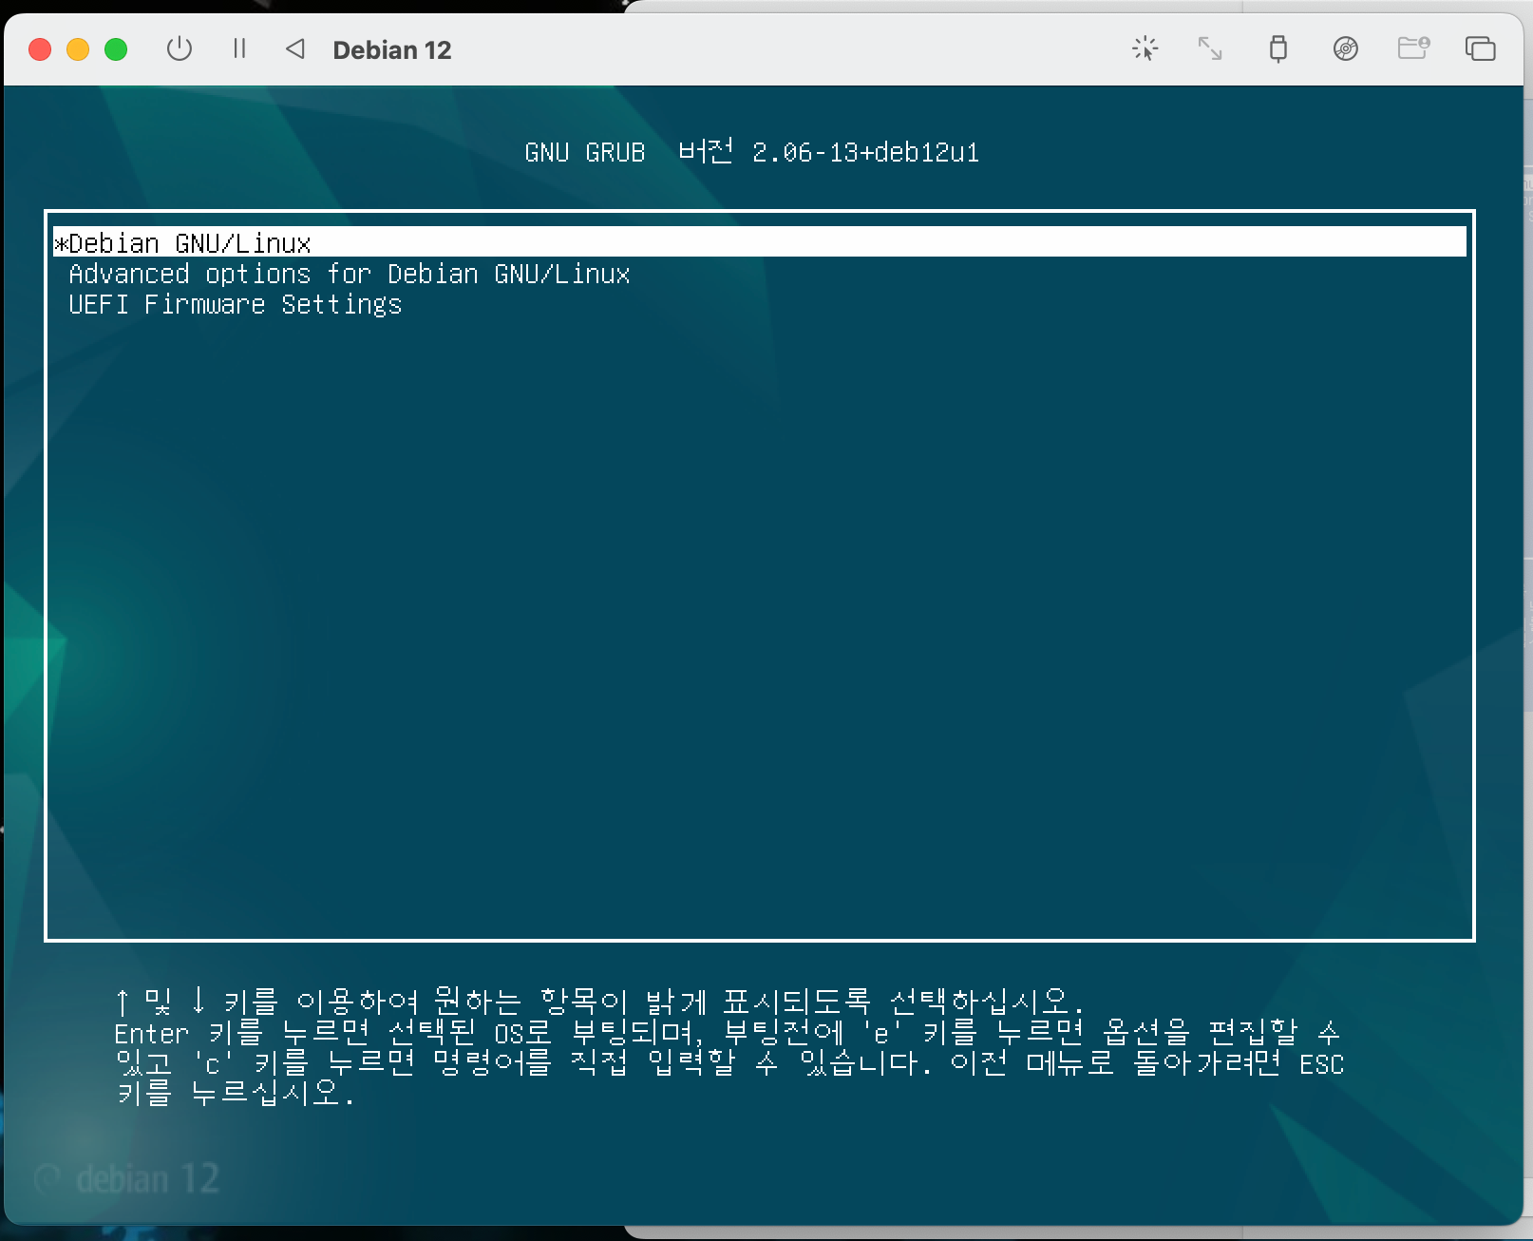Click the resize display arrows icon
Screen dimensions: 1533x1241
(x=1210, y=48)
